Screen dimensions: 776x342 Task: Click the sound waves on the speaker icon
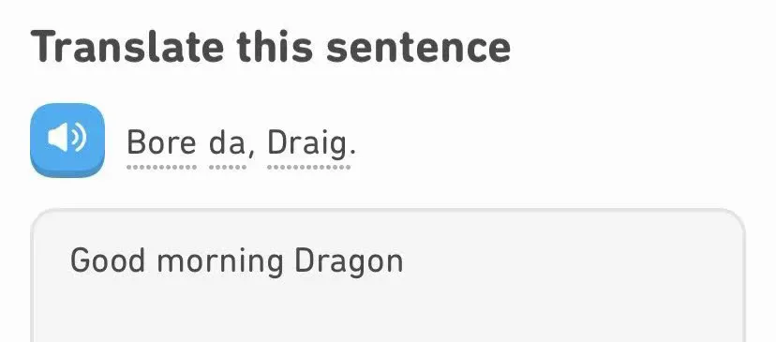[79, 138]
